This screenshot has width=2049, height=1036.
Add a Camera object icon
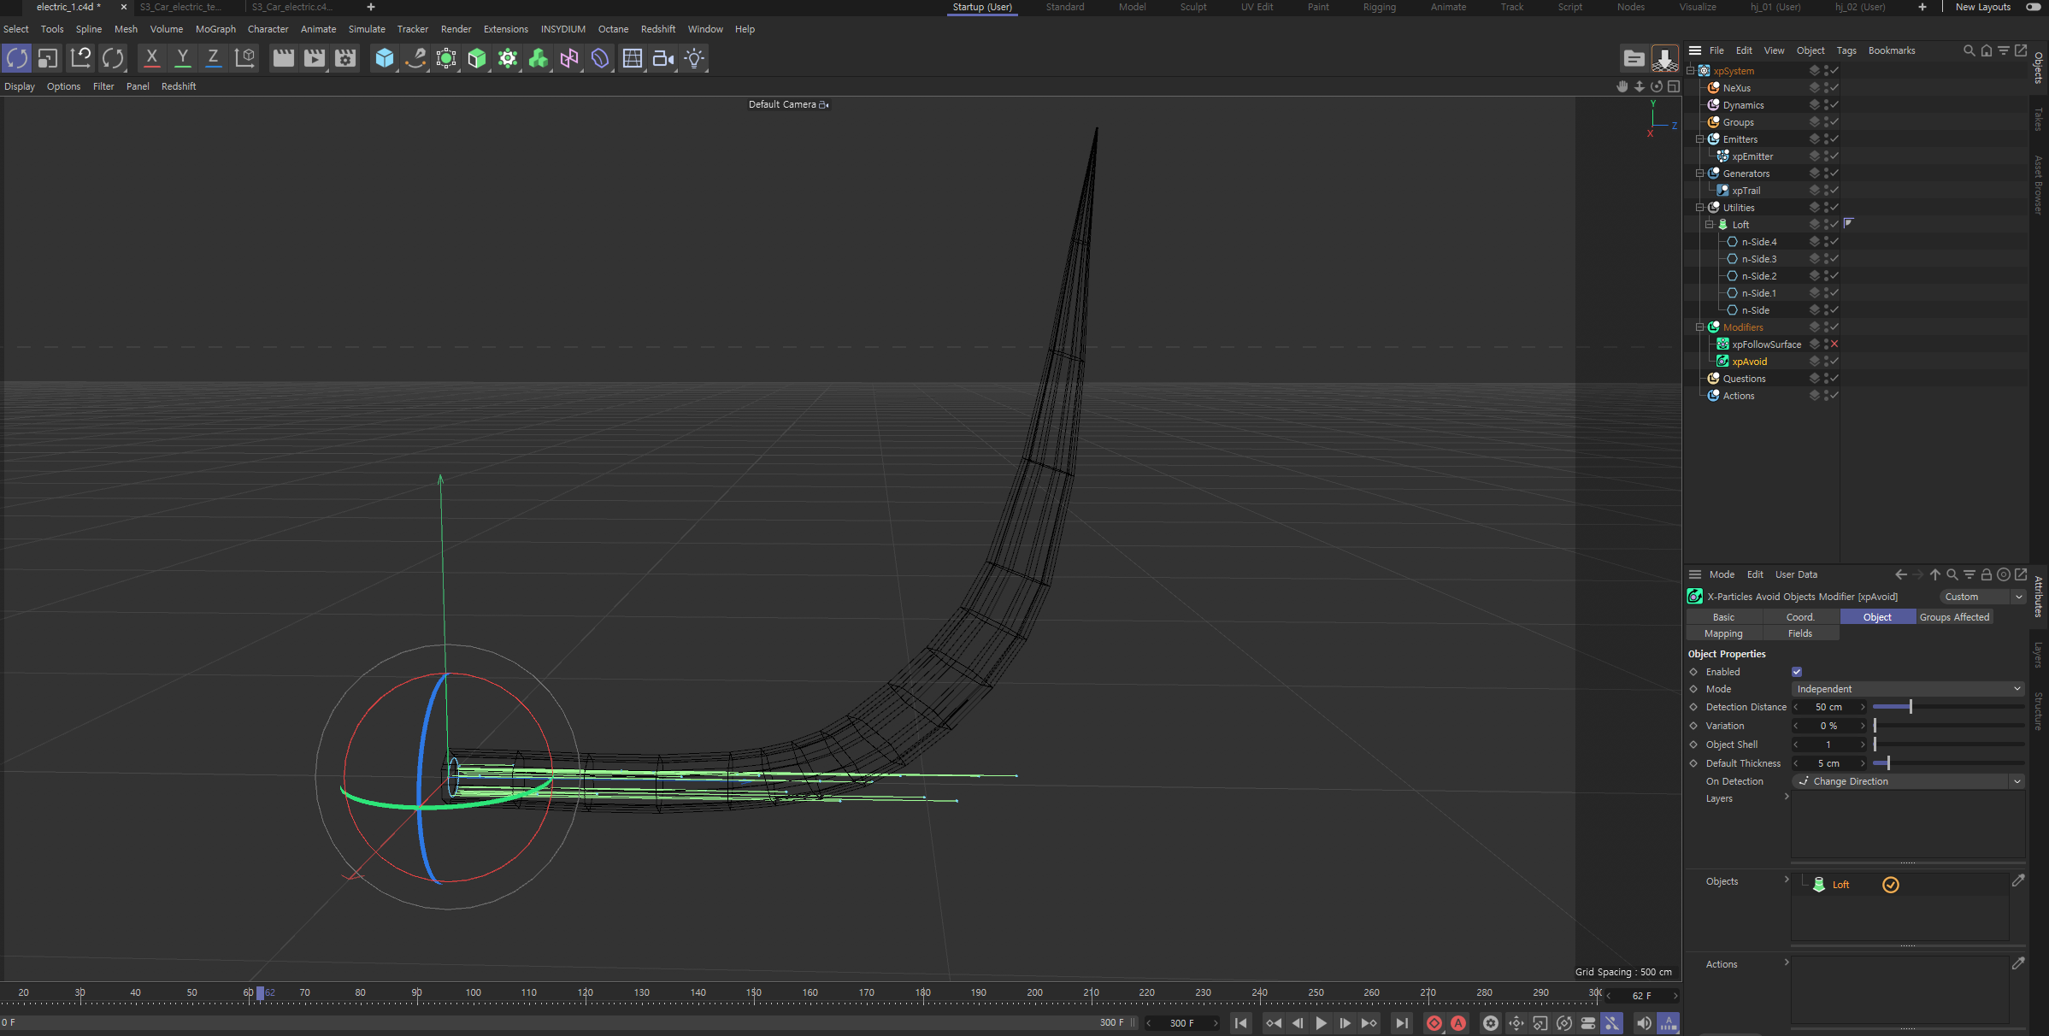point(663,58)
